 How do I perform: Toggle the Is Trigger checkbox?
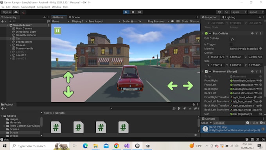coord(231,44)
